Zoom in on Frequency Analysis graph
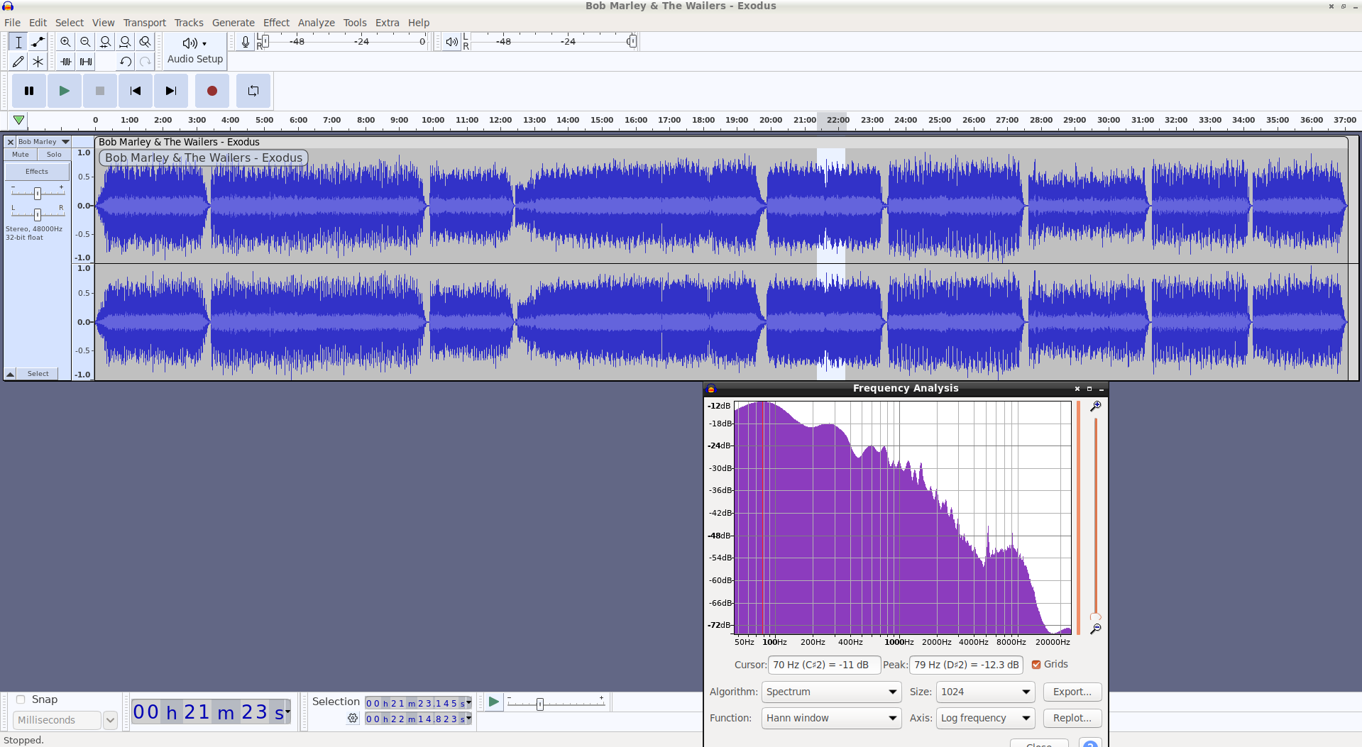 point(1096,406)
